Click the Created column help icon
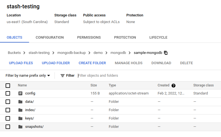The width and height of the screenshot is (221, 137). (174, 86)
